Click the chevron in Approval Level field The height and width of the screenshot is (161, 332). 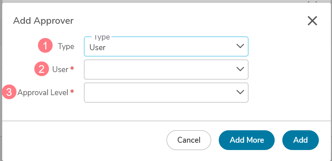[x=240, y=92]
